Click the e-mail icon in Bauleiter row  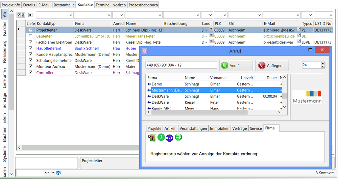coord(299,35)
